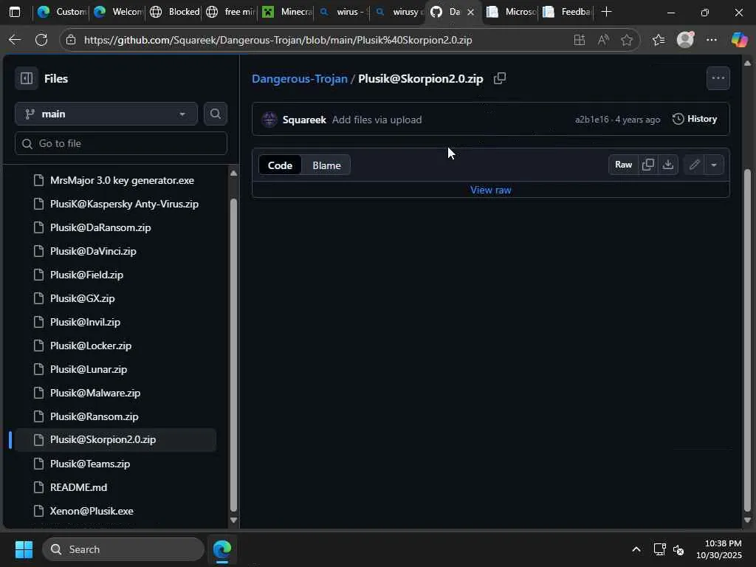Open Edge settings and more menu
756x567 pixels.
(x=711, y=40)
